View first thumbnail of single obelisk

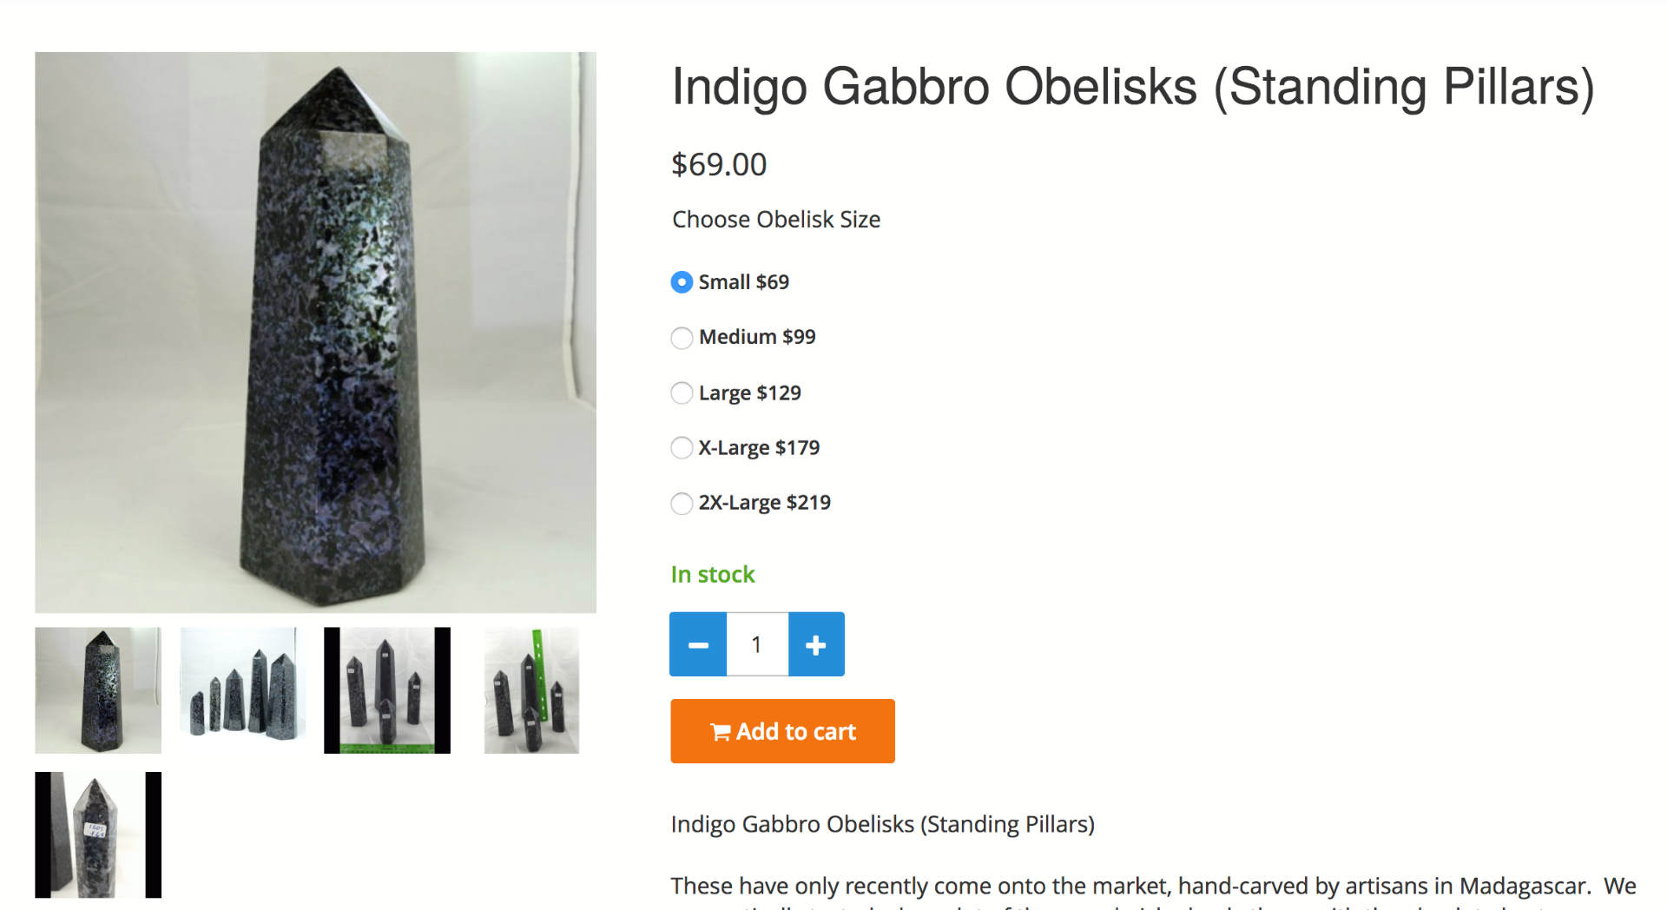pyautogui.click(x=98, y=690)
